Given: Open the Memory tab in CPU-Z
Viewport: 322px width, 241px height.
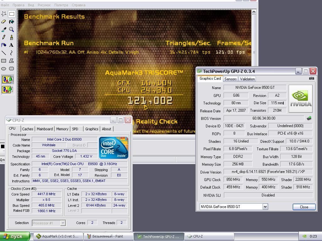Looking at the screenshot, I should pos(62,129).
